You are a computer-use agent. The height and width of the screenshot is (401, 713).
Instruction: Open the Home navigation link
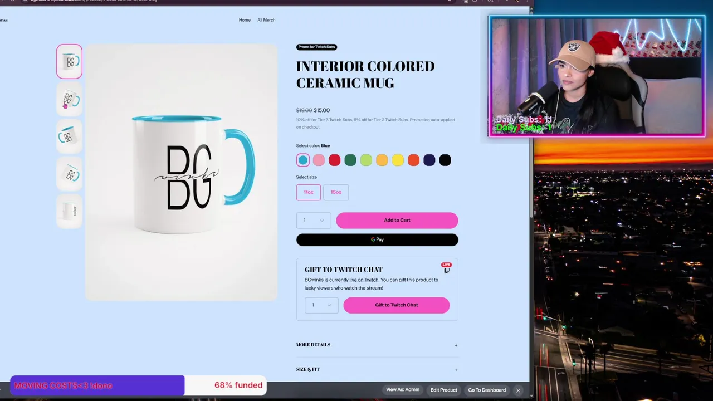245,20
